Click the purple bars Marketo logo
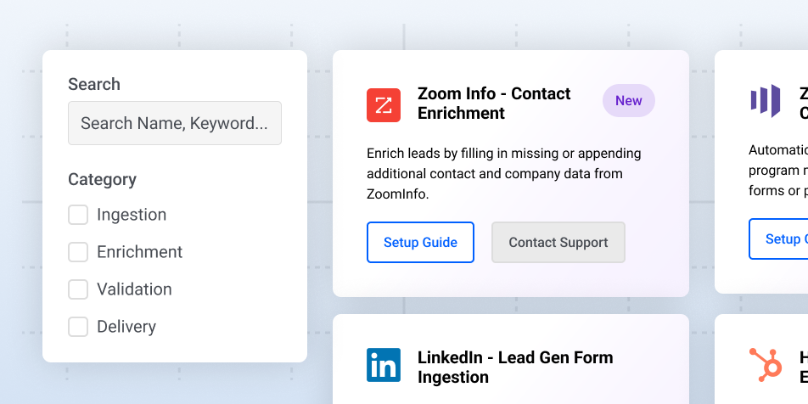This screenshot has width=808, height=404. click(765, 101)
